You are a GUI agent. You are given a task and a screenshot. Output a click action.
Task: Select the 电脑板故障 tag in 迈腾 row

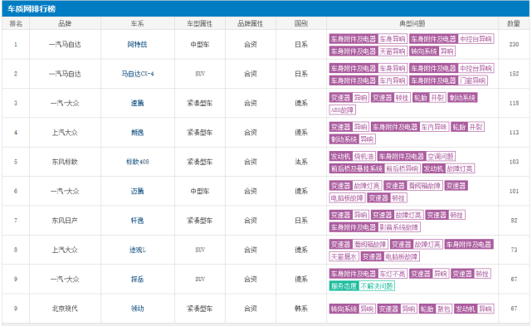[347, 197]
